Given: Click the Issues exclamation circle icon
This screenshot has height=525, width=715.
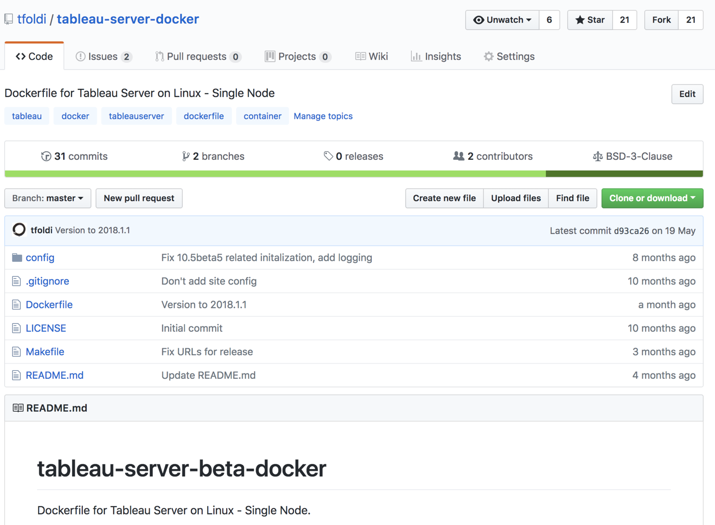Looking at the screenshot, I should (x=81, y=56).
